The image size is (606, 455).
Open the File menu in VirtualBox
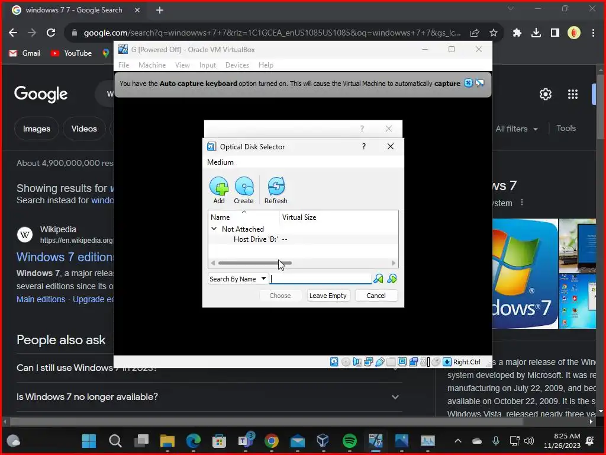pyautogui.click(x=124, y=65)
